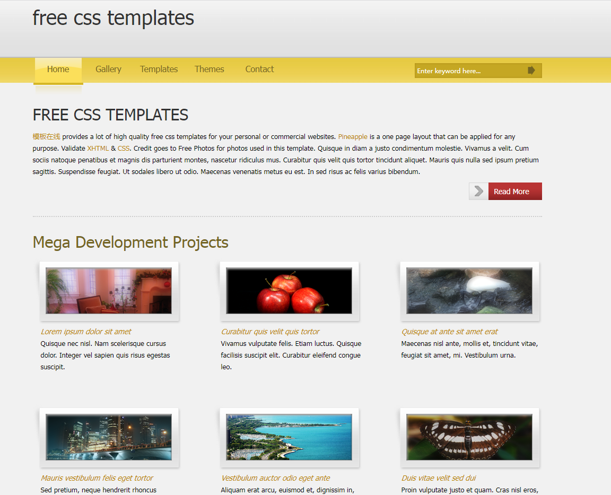The image size is (611, 495).
Task: View the white mushroom on rocks thumbnail
Action: point(469,291)
